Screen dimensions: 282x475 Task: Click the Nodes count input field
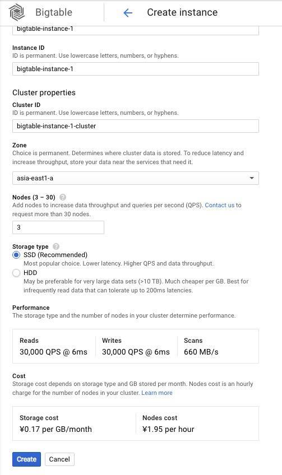tap(58, 227)
